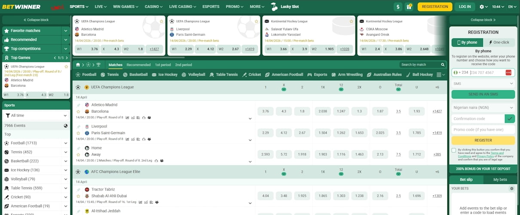The image size is (520, 215).
Task: Switch to the 1st period tab
Action: [163, 65]
